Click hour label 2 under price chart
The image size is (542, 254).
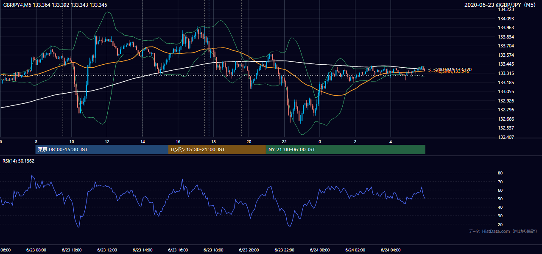pyautogui.click(x=355, y=141)
